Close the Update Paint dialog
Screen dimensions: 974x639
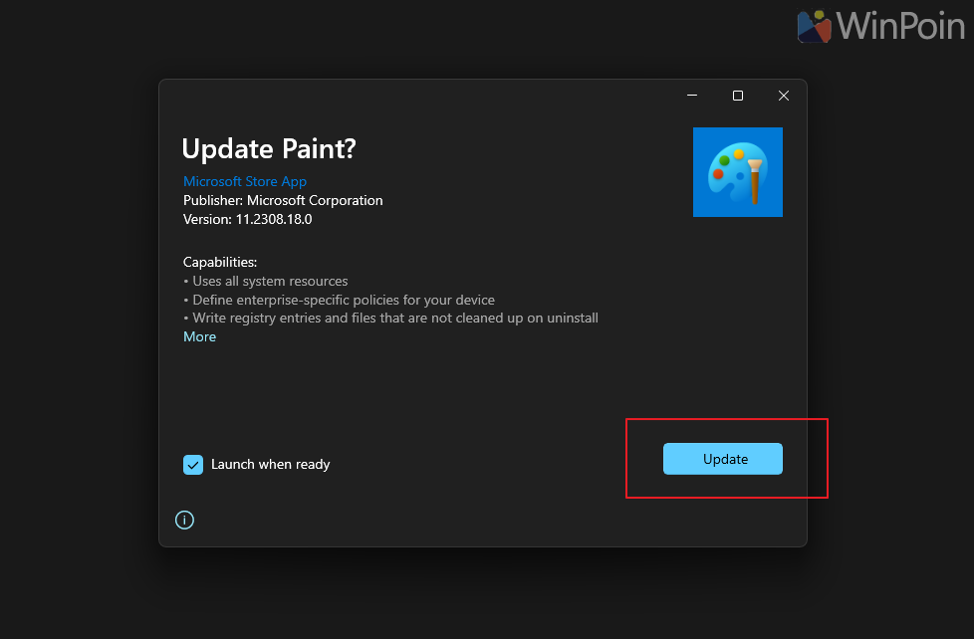click(784, 96)
